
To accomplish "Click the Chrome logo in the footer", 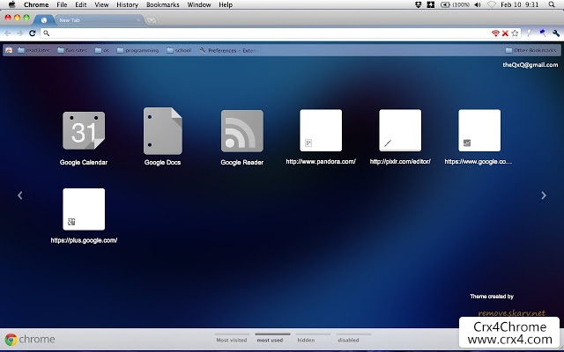I will (30, 339).
